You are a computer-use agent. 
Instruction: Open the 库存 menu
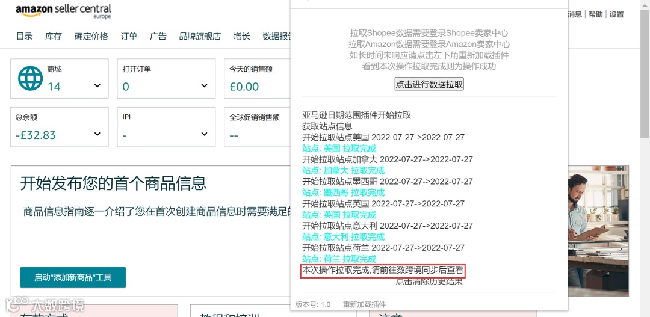click(54, 36)
